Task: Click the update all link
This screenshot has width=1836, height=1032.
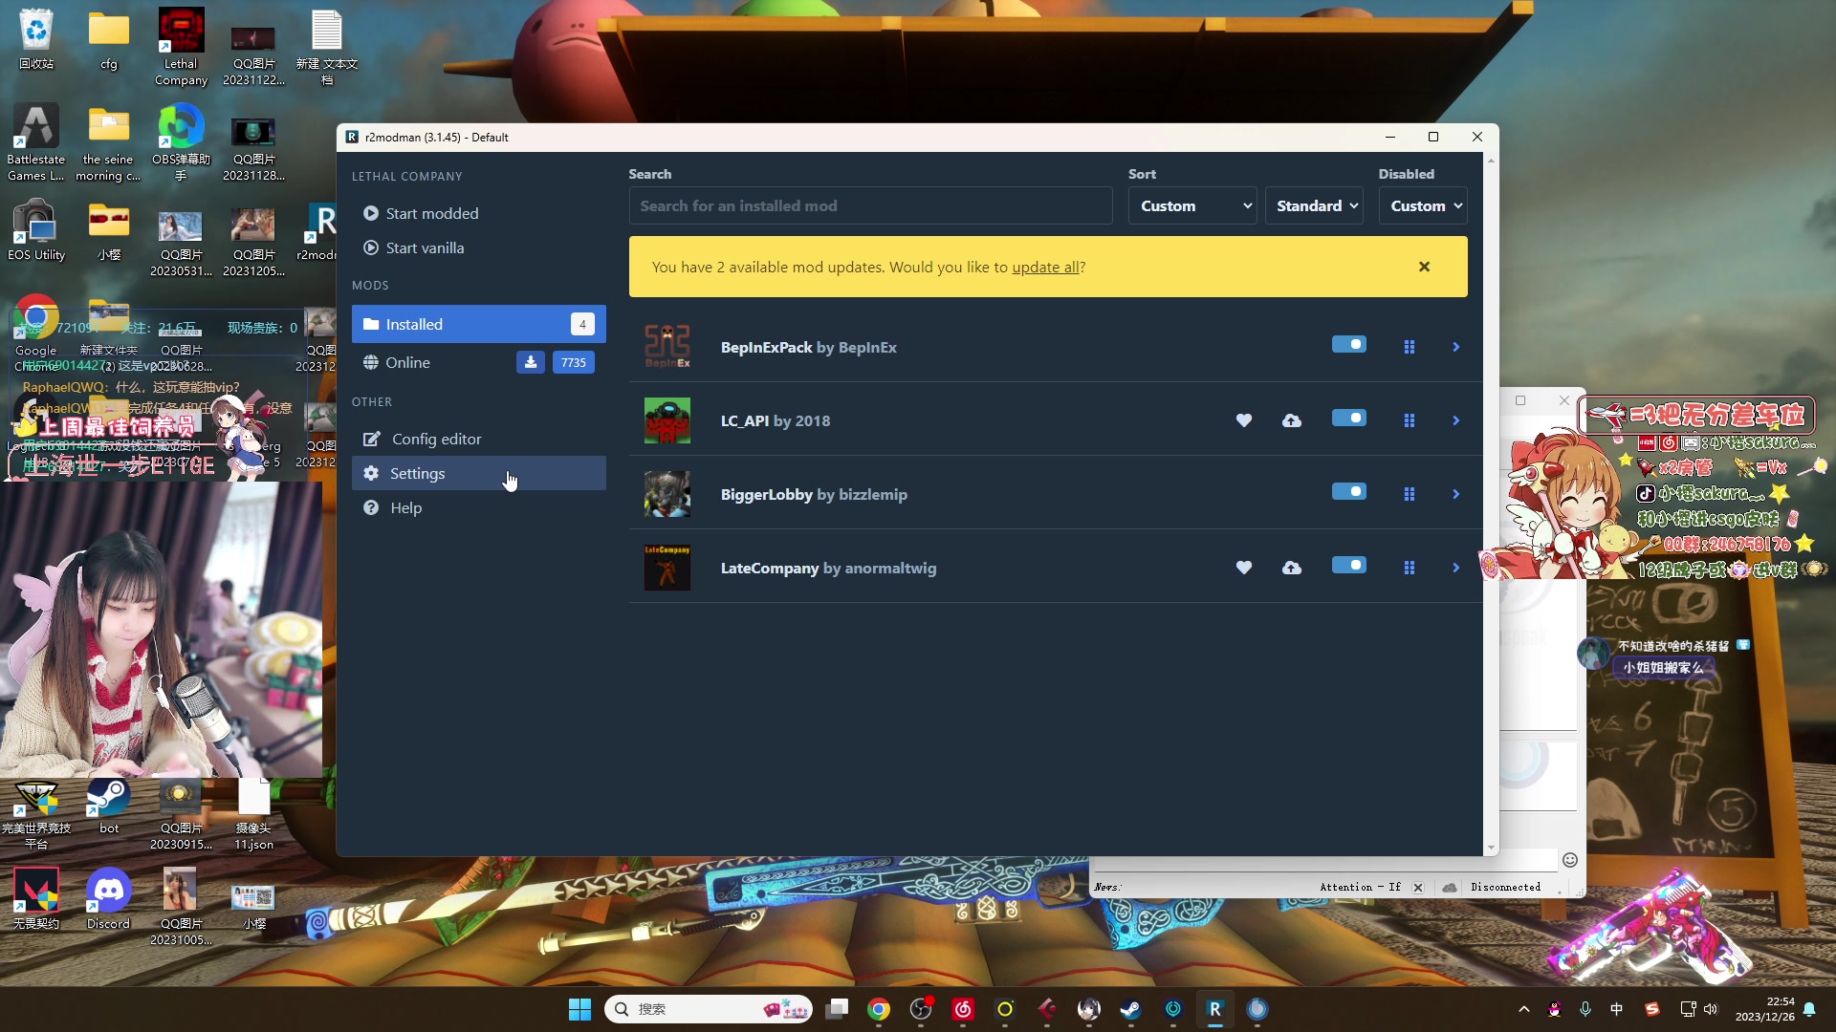Action: pyautogui.click(x=1044, y=267)
